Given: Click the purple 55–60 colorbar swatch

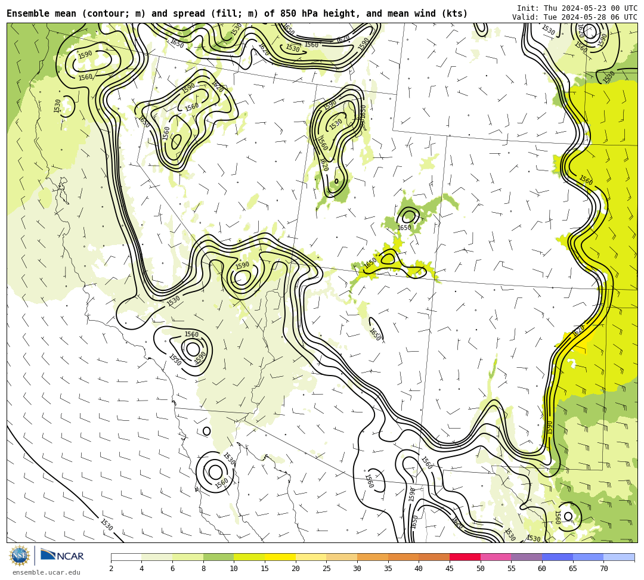Looking at the screenshot, I should click(x=527, y=557).
